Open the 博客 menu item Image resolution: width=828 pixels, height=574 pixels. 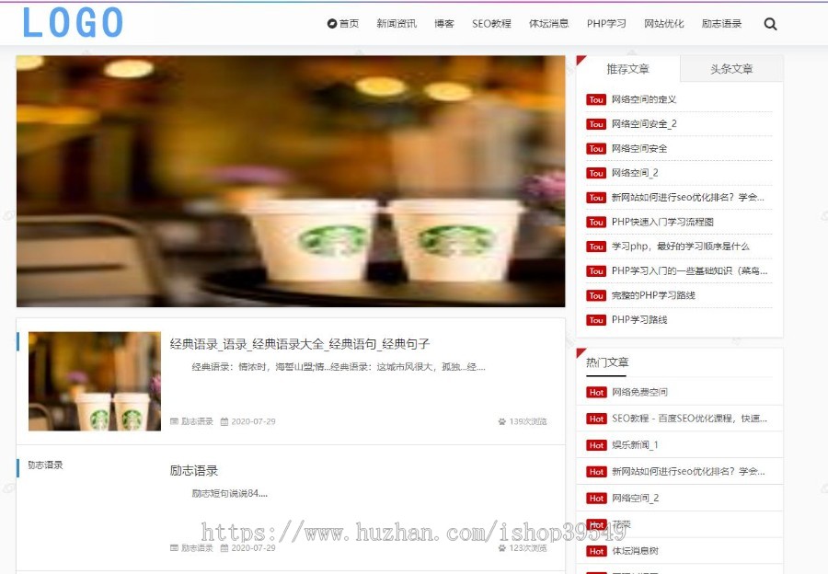tap(444, 24)
